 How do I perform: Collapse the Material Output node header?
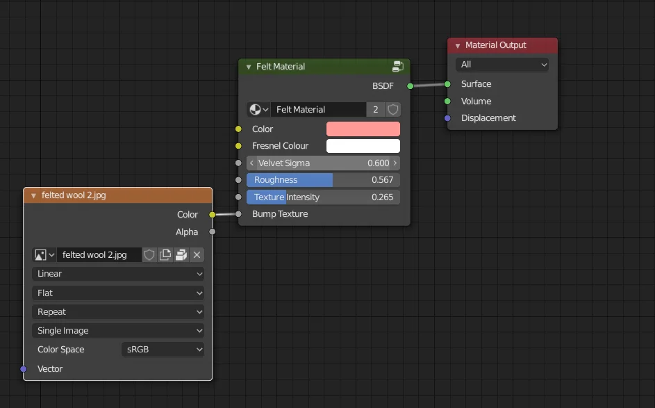point(456,45)
